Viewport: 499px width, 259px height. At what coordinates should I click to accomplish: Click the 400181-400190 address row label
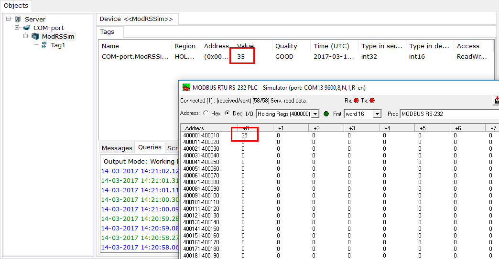pos(201,255)
